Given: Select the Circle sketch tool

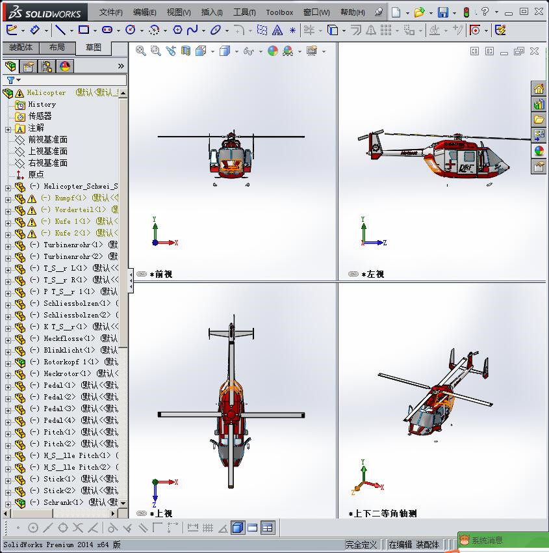Looking at the screenshot, I should click(131, 30).
